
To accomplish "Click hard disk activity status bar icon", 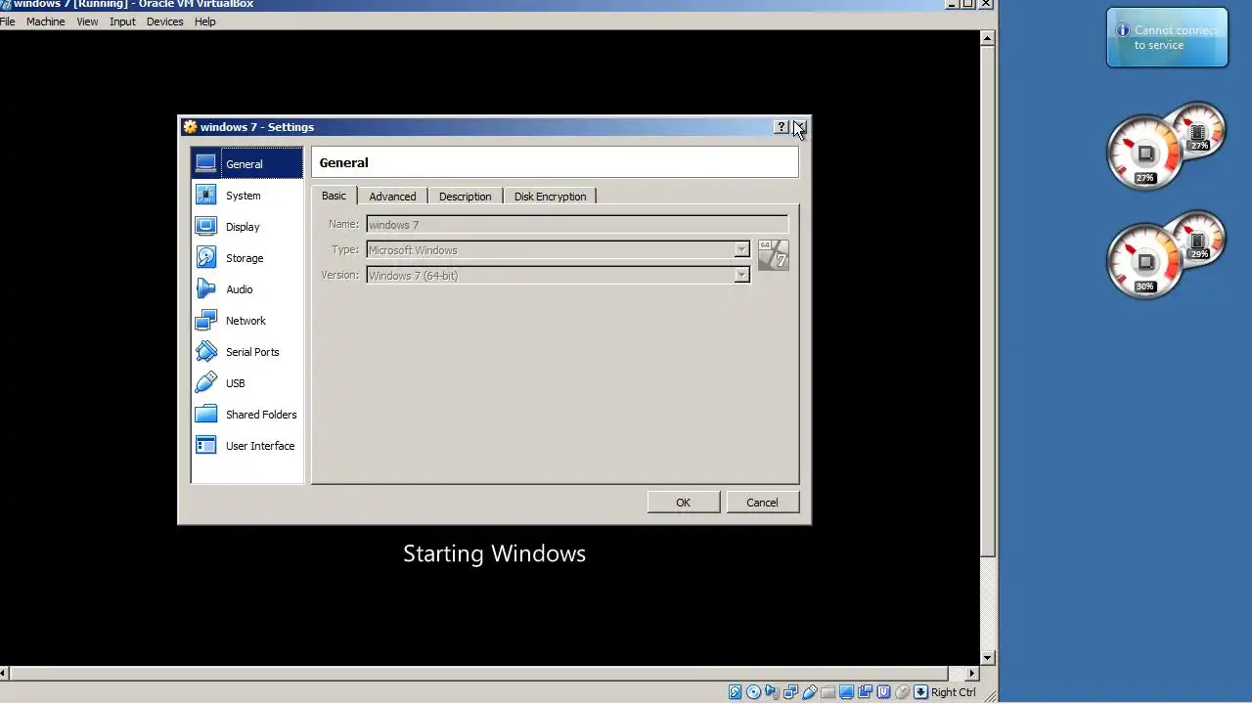I will pyautogui.click(x=735, y=692).
